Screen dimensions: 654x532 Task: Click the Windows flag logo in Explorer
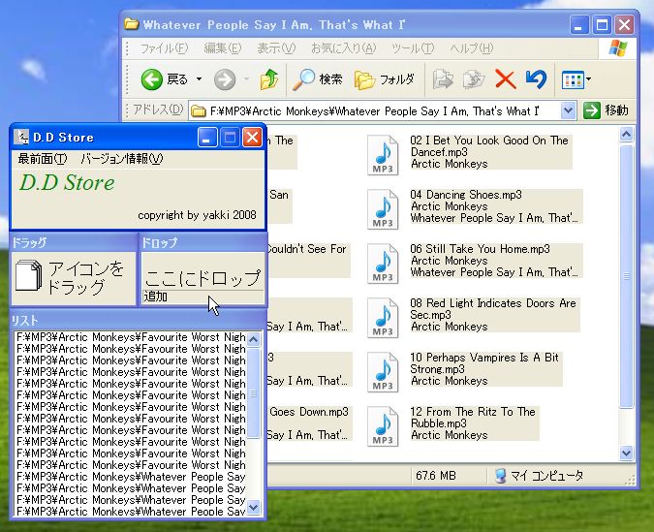[x=618, y=48]
